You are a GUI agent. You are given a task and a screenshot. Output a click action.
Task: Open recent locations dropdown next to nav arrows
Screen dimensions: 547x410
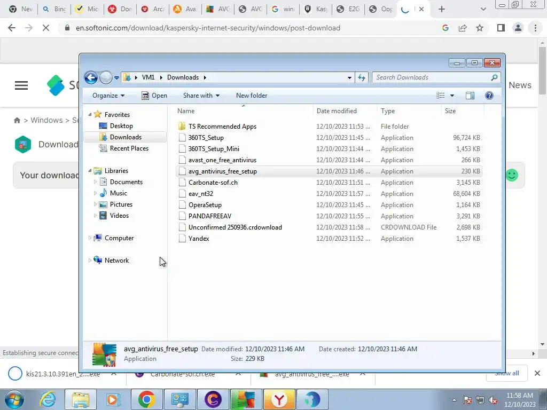point(116,78)
